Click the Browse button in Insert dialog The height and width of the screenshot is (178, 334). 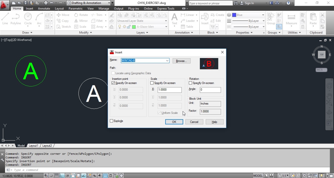(x=181, y=61)
